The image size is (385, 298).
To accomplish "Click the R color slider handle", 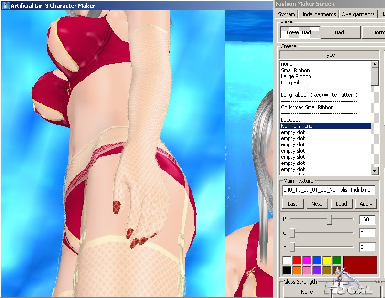I will click(x=329, y=219).
